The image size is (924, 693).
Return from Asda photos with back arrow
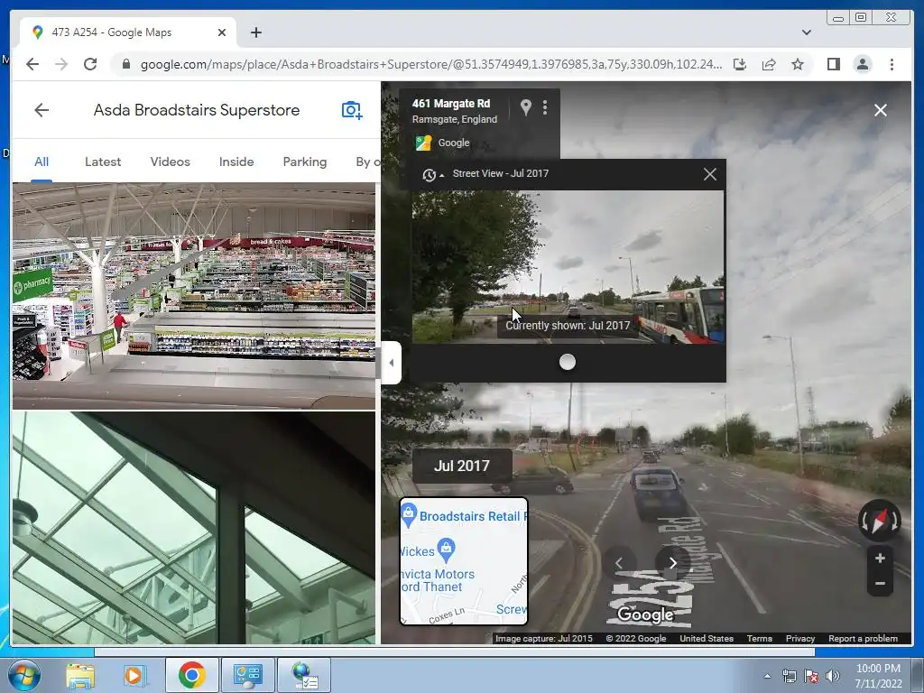[42, 110]
